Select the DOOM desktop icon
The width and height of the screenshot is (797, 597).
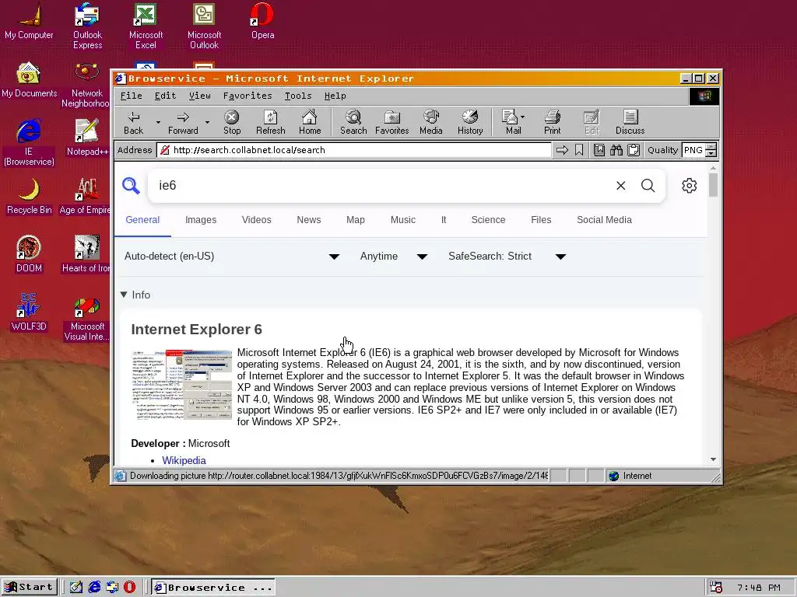[x=29, y=254]
